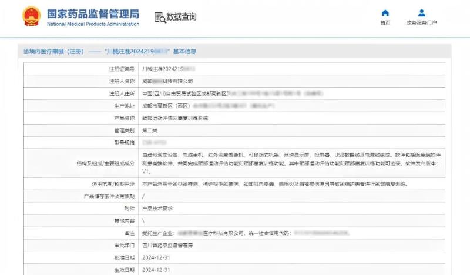Click the 适用范围/预期用途 description text
Screen dimensions: 470x275
click(x=275, y=184)
